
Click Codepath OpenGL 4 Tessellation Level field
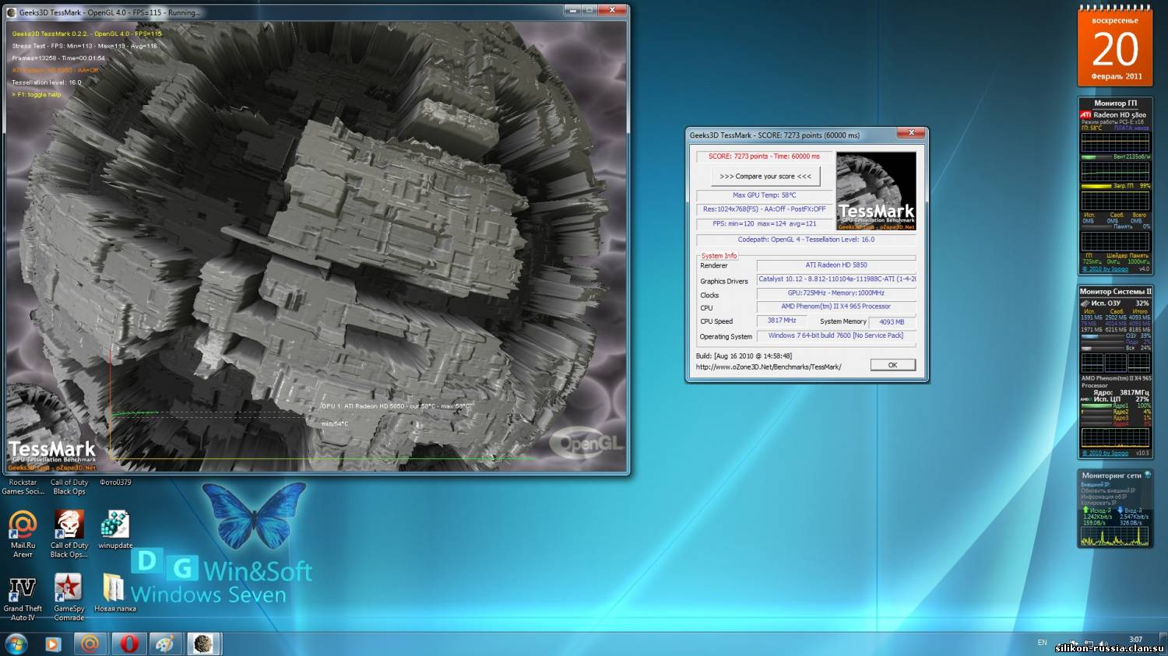click(806, 240)
